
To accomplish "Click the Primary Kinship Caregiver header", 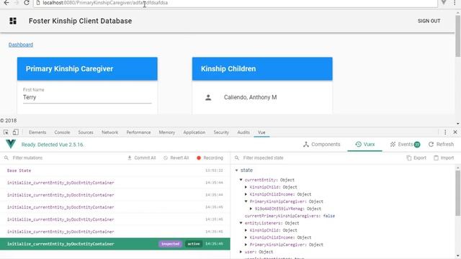I will pyautogui.click(x=87, y=69).
